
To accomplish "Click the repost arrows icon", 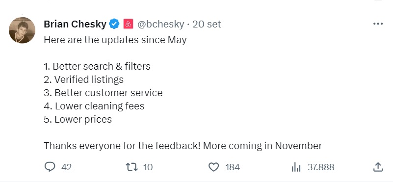I will (131, 167).
